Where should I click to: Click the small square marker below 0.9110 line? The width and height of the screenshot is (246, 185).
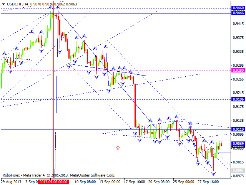pos(190,127)
